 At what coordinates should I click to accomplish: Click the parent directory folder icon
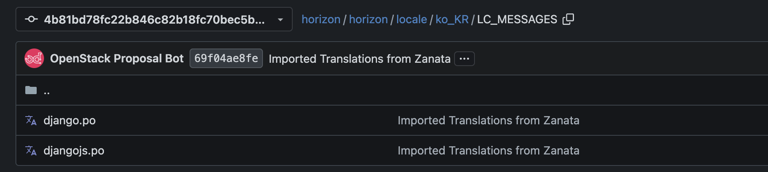click(x=31, y=90)
